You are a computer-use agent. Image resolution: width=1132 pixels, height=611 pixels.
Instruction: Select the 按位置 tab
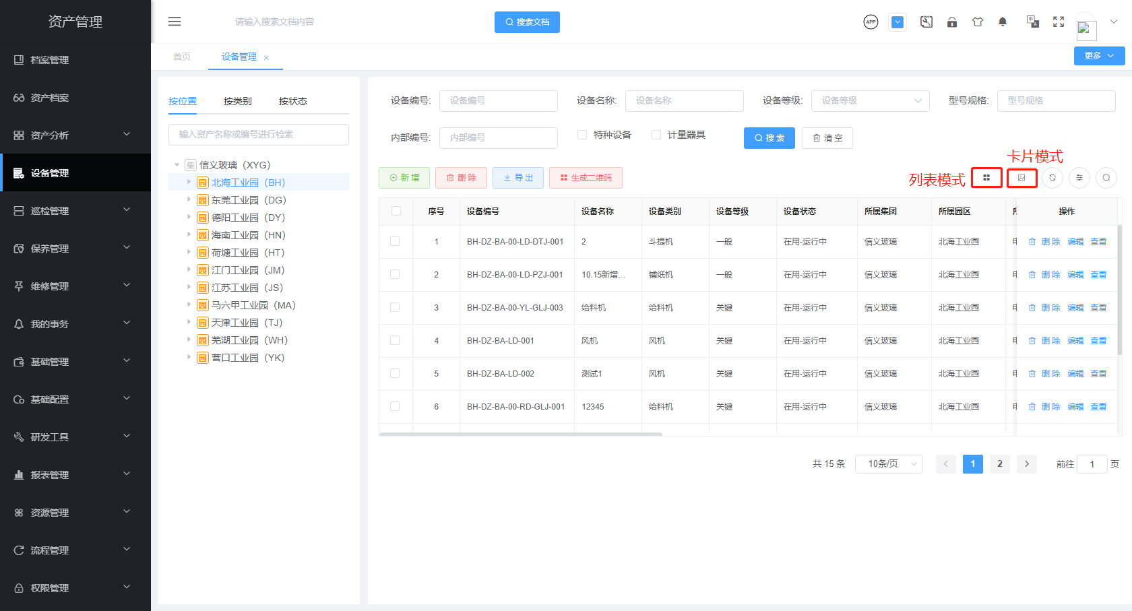pos(183,101)
